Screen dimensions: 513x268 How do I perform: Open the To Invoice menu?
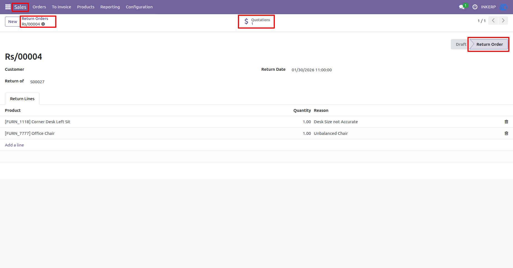[x=61, y=7]
